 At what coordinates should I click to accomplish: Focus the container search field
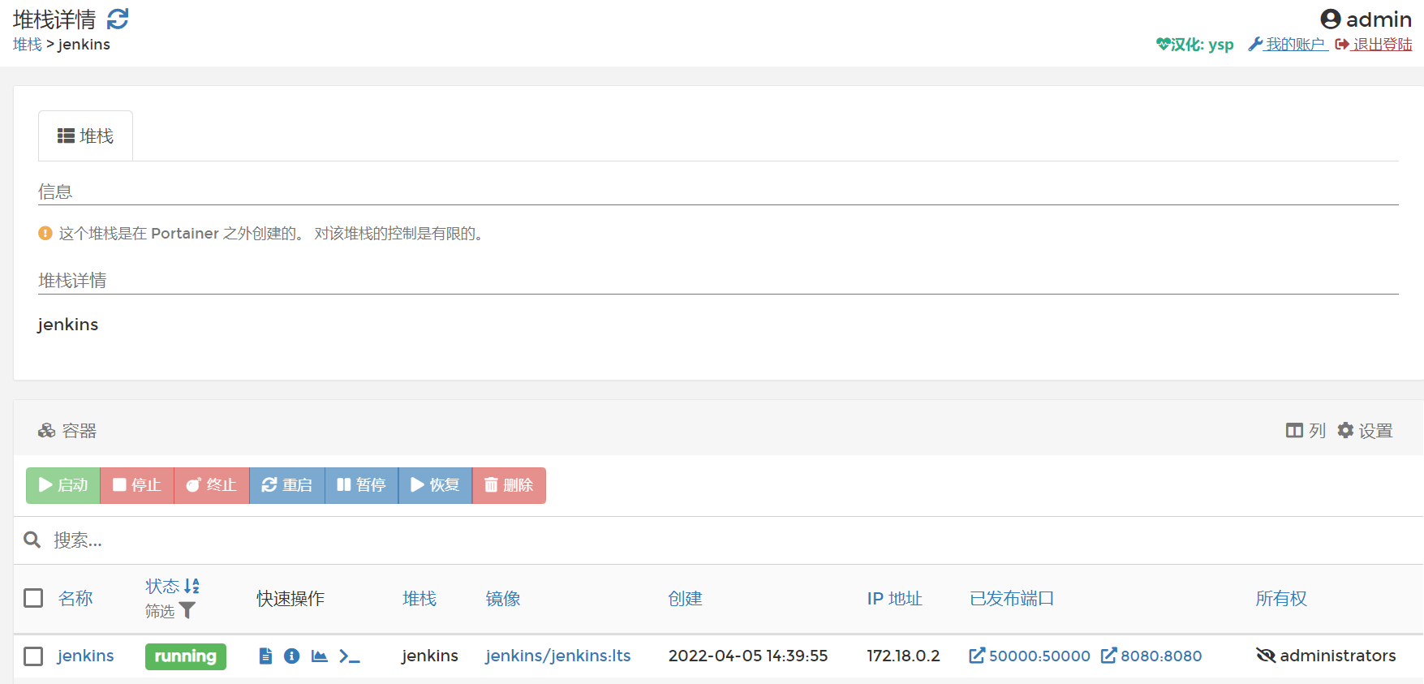[730, 540]
